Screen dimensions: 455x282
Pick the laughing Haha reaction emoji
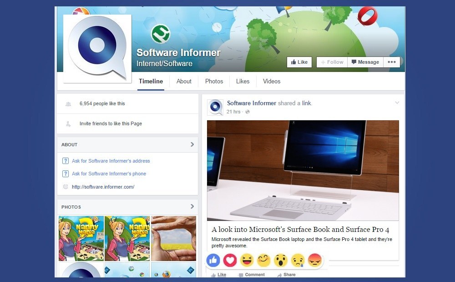click(247, 260)
